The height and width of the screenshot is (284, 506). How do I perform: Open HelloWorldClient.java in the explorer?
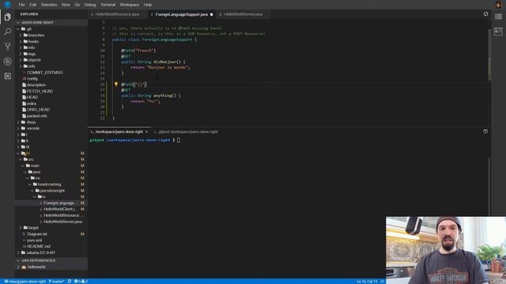click(x=59, y=209)
